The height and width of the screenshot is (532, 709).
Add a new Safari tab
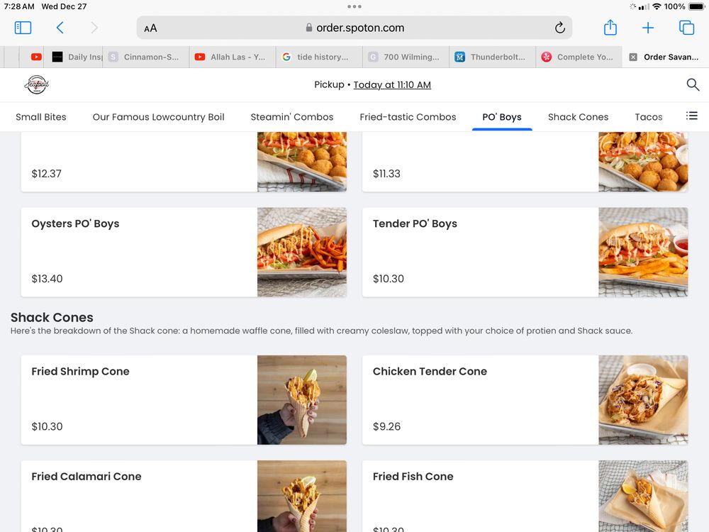coord(648,28)
